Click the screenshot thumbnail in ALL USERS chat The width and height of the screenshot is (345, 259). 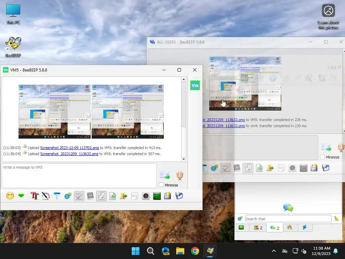[x=245, y=84]
